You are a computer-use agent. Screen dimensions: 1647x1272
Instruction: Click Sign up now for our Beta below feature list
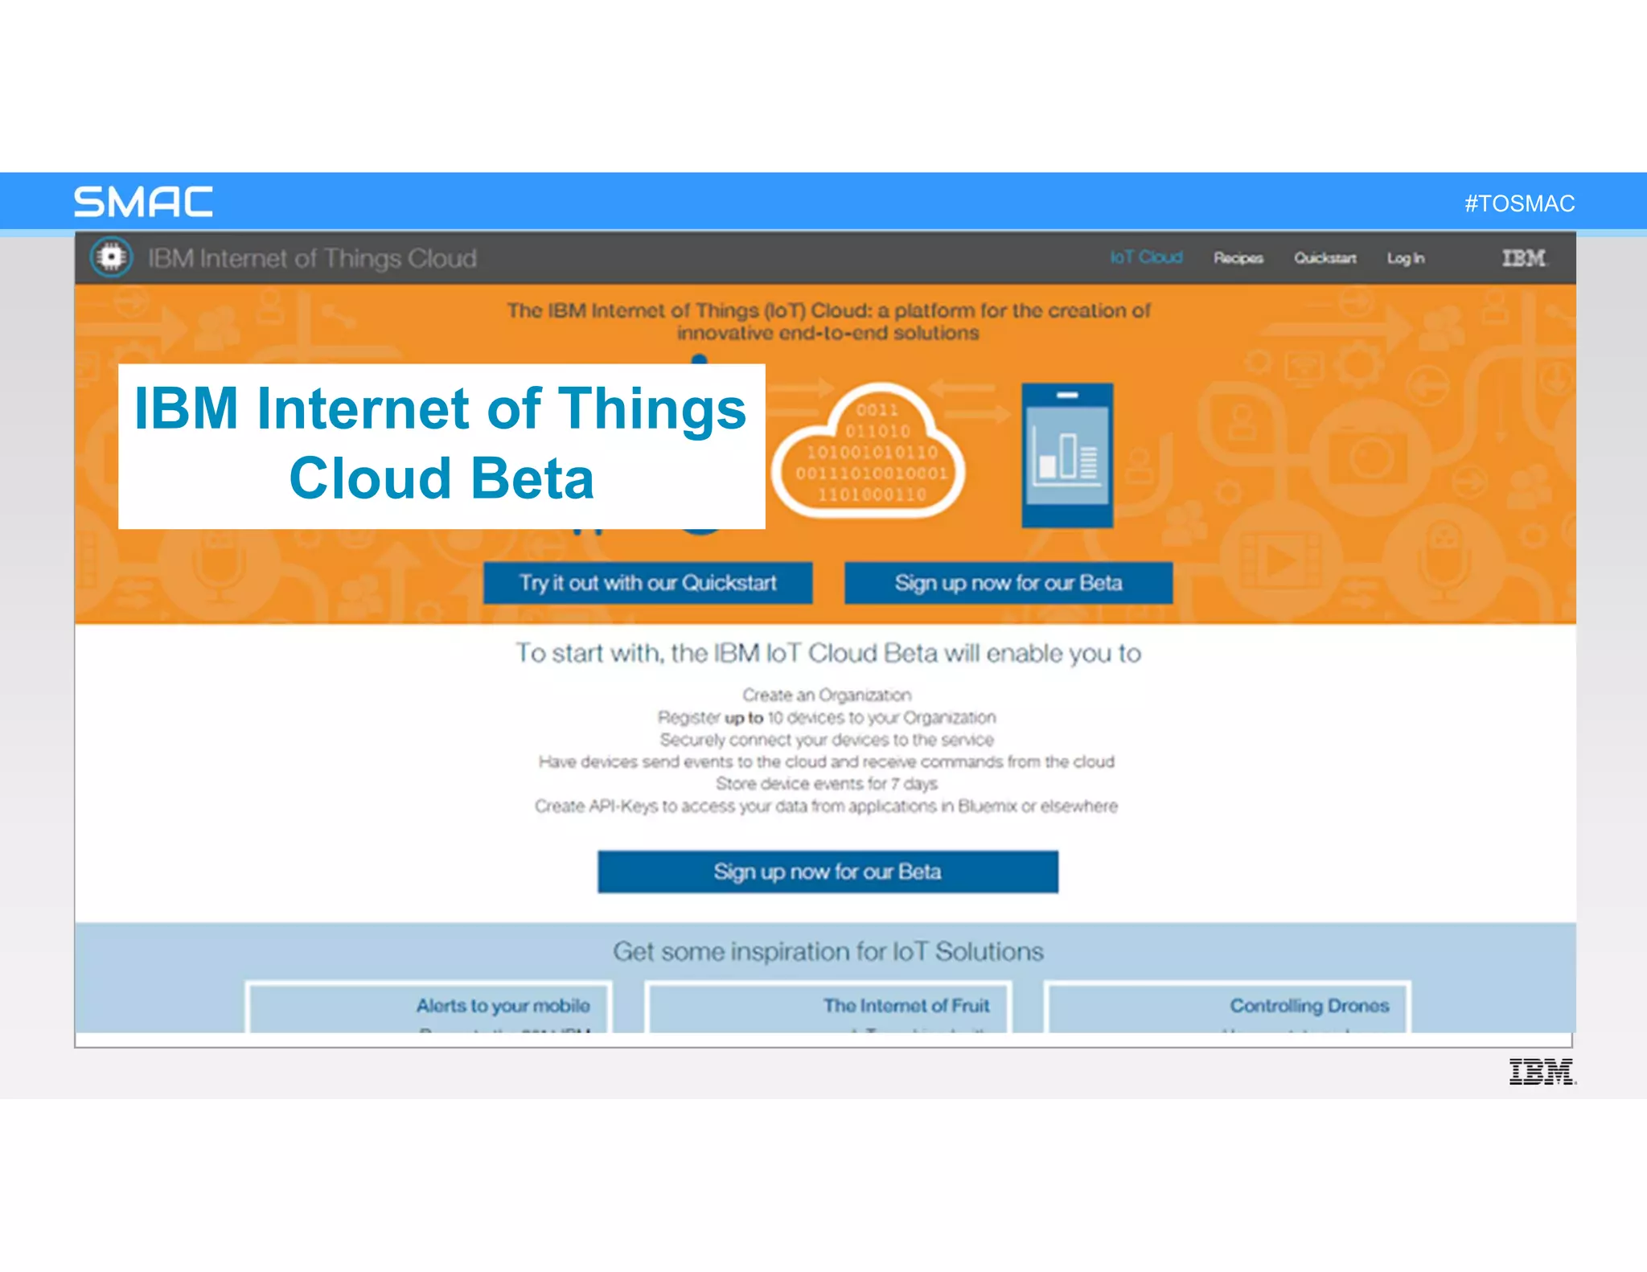[828, 872]
